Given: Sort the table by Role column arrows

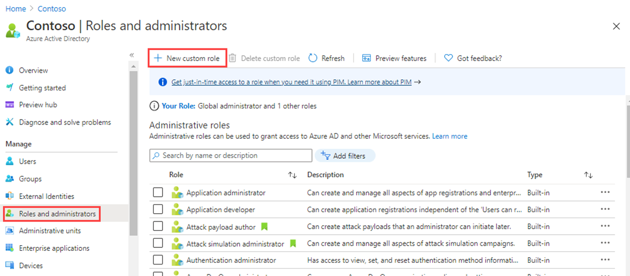Looking at the screenshot, I should click(292, 175).
